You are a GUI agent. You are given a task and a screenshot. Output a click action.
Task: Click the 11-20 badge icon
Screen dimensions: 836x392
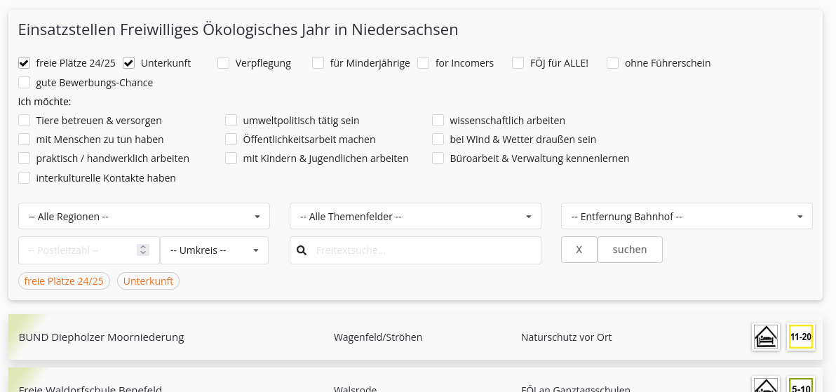tap(800, 337)
